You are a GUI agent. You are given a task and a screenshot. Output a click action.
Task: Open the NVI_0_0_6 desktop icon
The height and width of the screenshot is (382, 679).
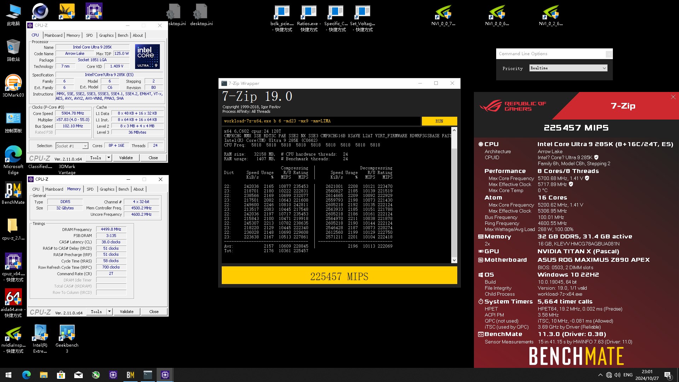497,16
